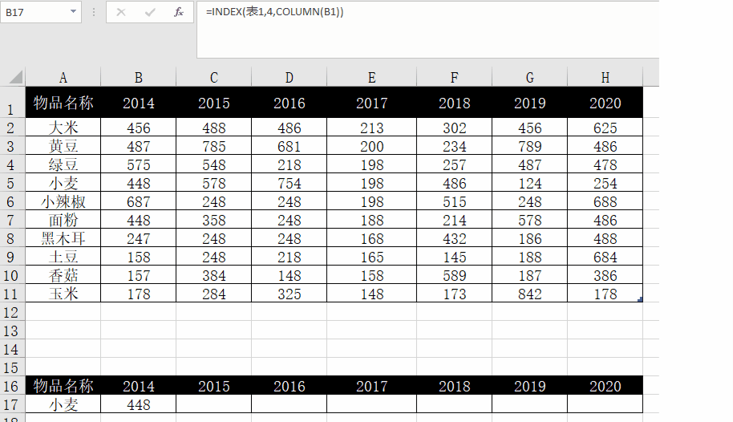
Task: Click cell with value 842
Action: pos(529,294)
